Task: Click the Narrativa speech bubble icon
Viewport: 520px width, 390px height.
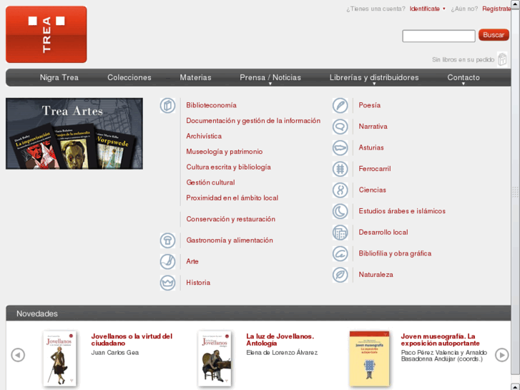Action: pos(340,127)
